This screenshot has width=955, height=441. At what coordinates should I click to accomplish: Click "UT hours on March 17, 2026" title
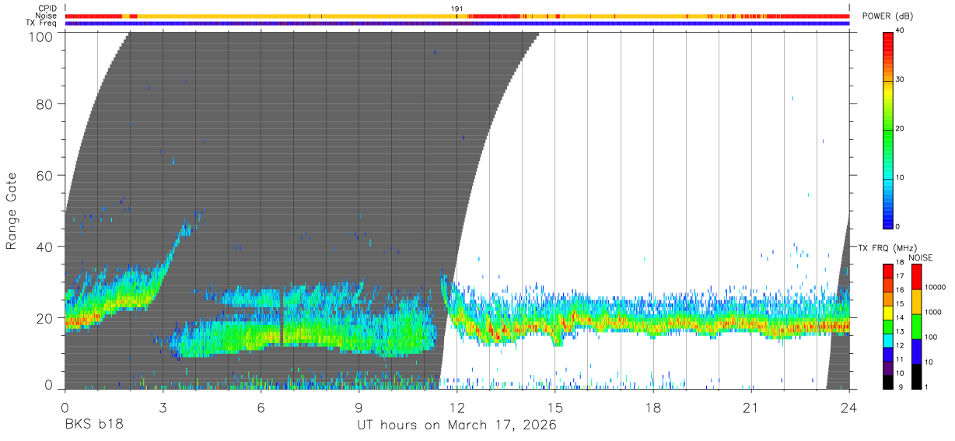click(x=457, y=425)
